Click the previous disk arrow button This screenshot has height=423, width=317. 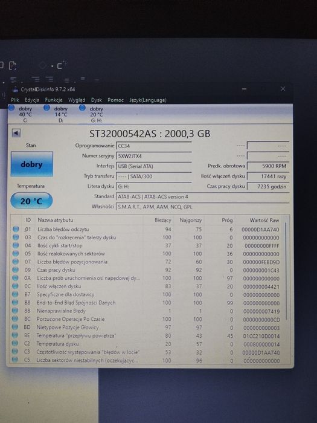16,133
